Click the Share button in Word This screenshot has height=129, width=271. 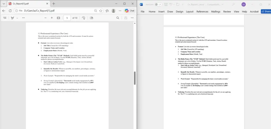click(266, 12)
